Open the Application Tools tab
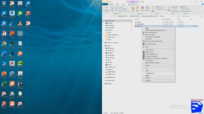This screenshot has width=204, height=114. click(x=133, y=4)
